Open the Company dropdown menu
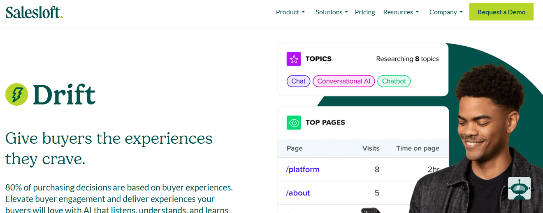Viewport: 543px width, 213px height. (446, 12)
